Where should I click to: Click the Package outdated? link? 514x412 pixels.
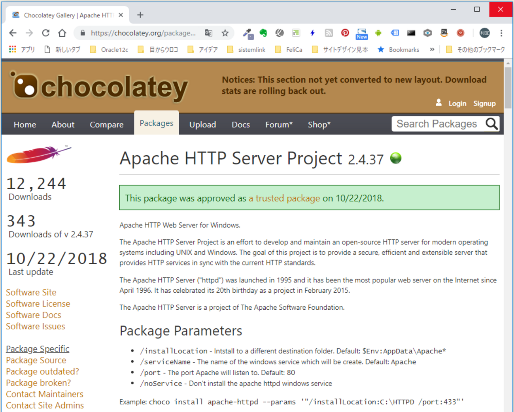[x=42, y=372]
